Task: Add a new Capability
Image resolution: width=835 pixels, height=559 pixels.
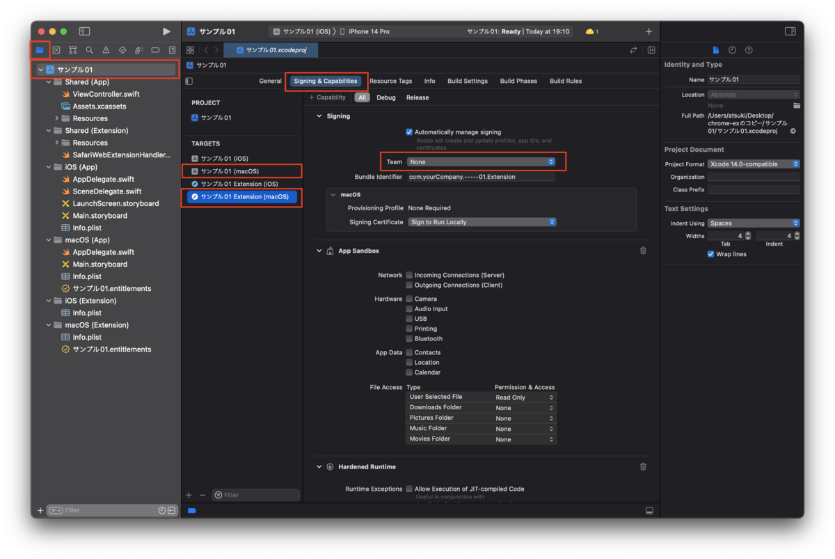Action: pyautogui.click(x=327, y=97)
